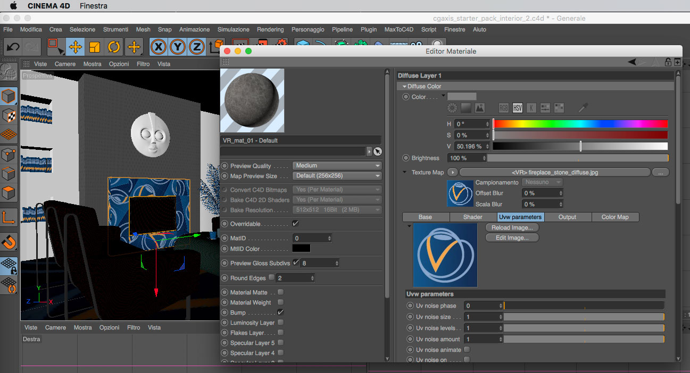Image resolution: width=690 pixels, height=373 pixels.
Task: Activate the Scale tool
Action: click(x=95, y=47)
